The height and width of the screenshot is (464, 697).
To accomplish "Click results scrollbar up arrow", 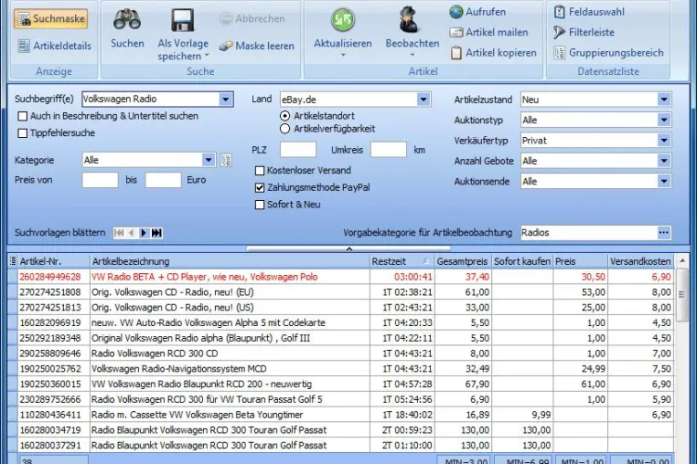I will 681,261.
